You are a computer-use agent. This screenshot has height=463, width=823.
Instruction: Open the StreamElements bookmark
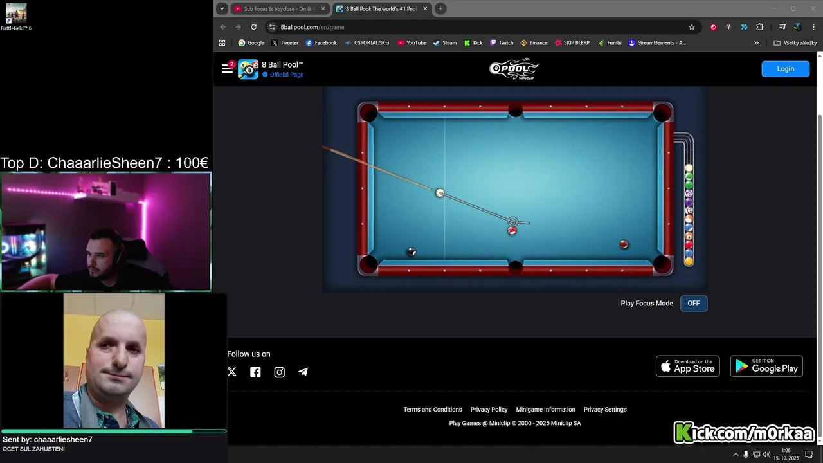pos(656,43)
